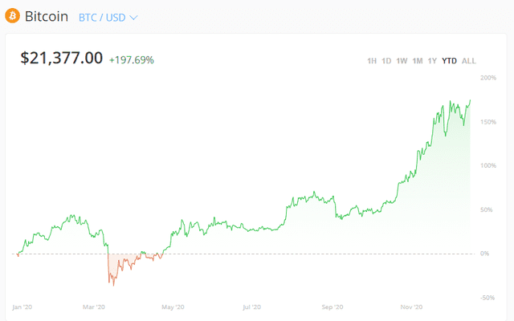
Task: Expand the BTC / USD chevron arrow
Action: (x=133, y=18)
